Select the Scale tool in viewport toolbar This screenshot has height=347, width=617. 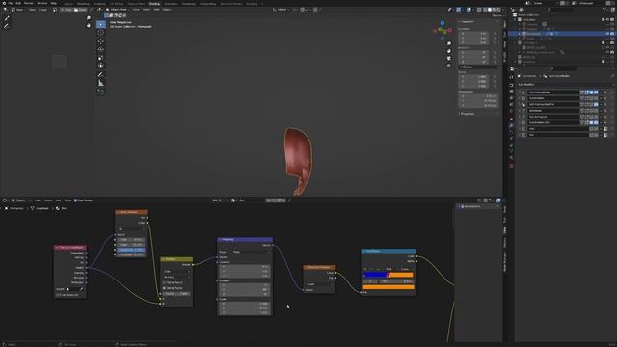[x=101, y=58]
